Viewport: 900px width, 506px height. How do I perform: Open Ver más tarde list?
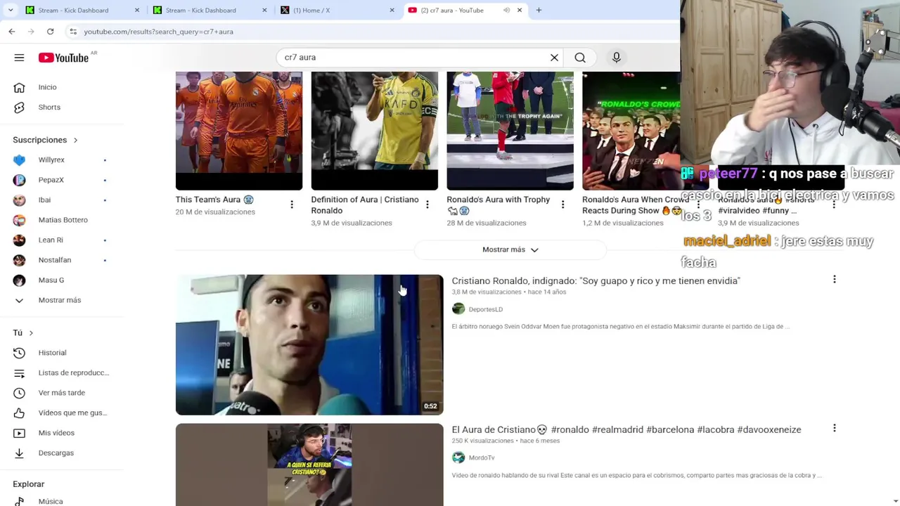62,393
